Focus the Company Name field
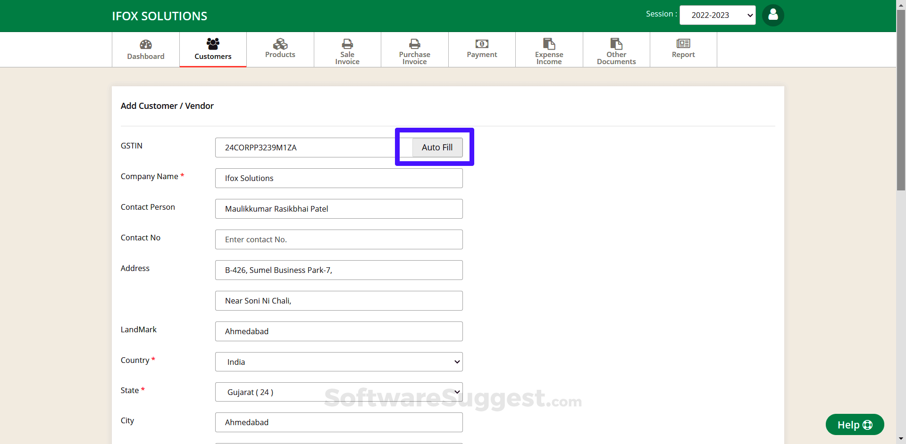The image size is (906, 444). click(x=339, y=178)
